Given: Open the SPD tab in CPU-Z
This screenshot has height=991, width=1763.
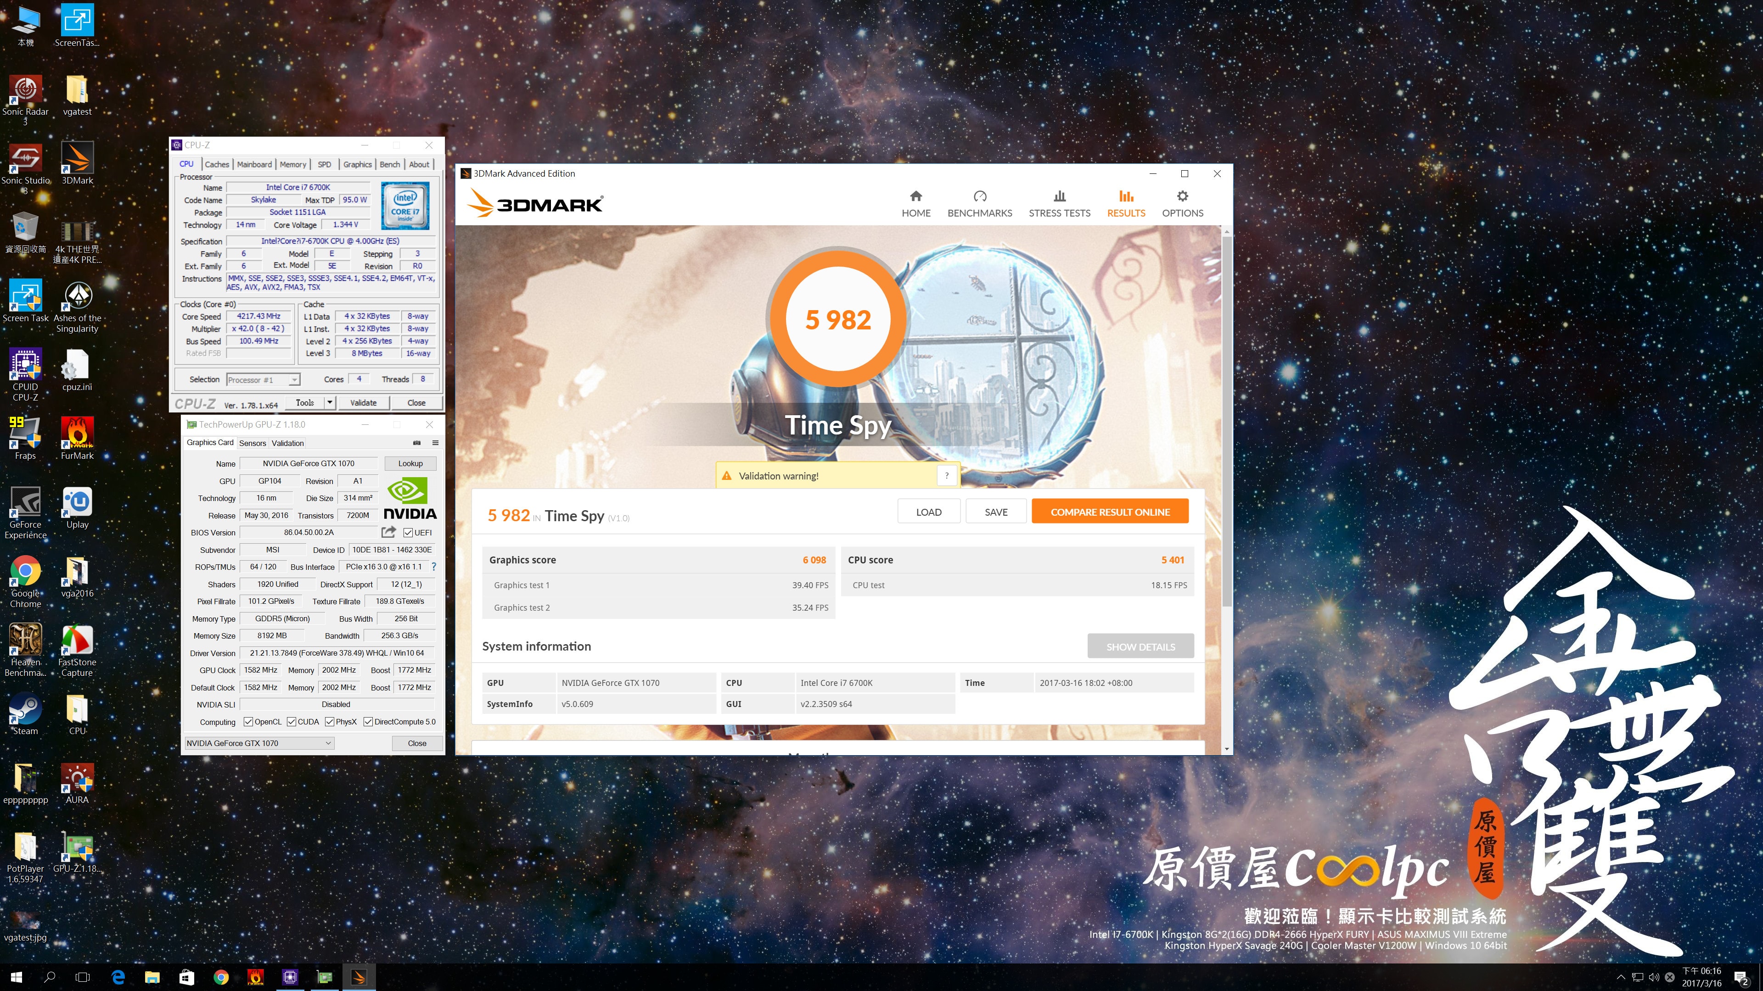Looking at the screenshot, I should [x=325, y=164].
